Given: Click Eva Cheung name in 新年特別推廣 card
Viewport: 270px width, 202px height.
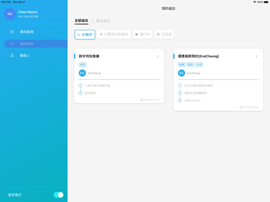Looking at the screenshot, I should click(94, 73).
